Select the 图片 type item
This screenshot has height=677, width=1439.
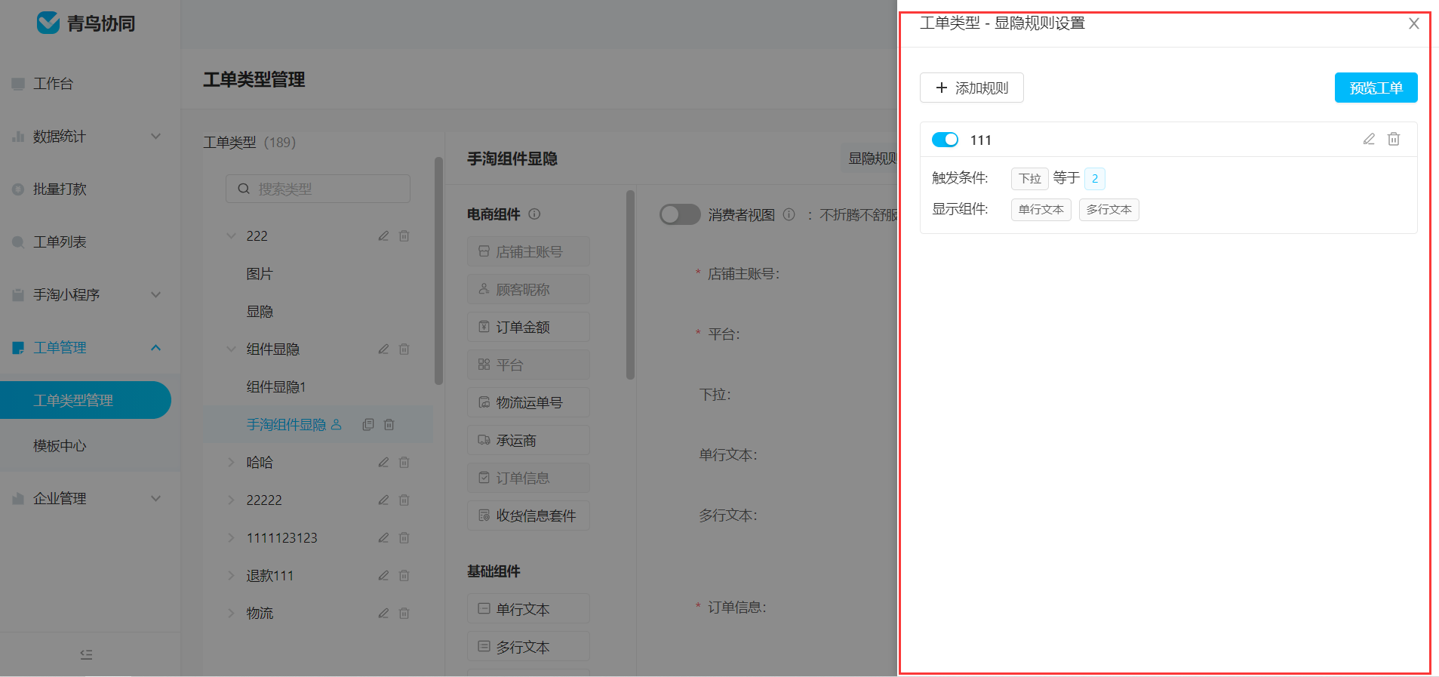pos(260,273)
